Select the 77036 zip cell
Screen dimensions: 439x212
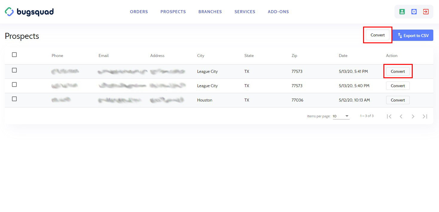point(297,100)
